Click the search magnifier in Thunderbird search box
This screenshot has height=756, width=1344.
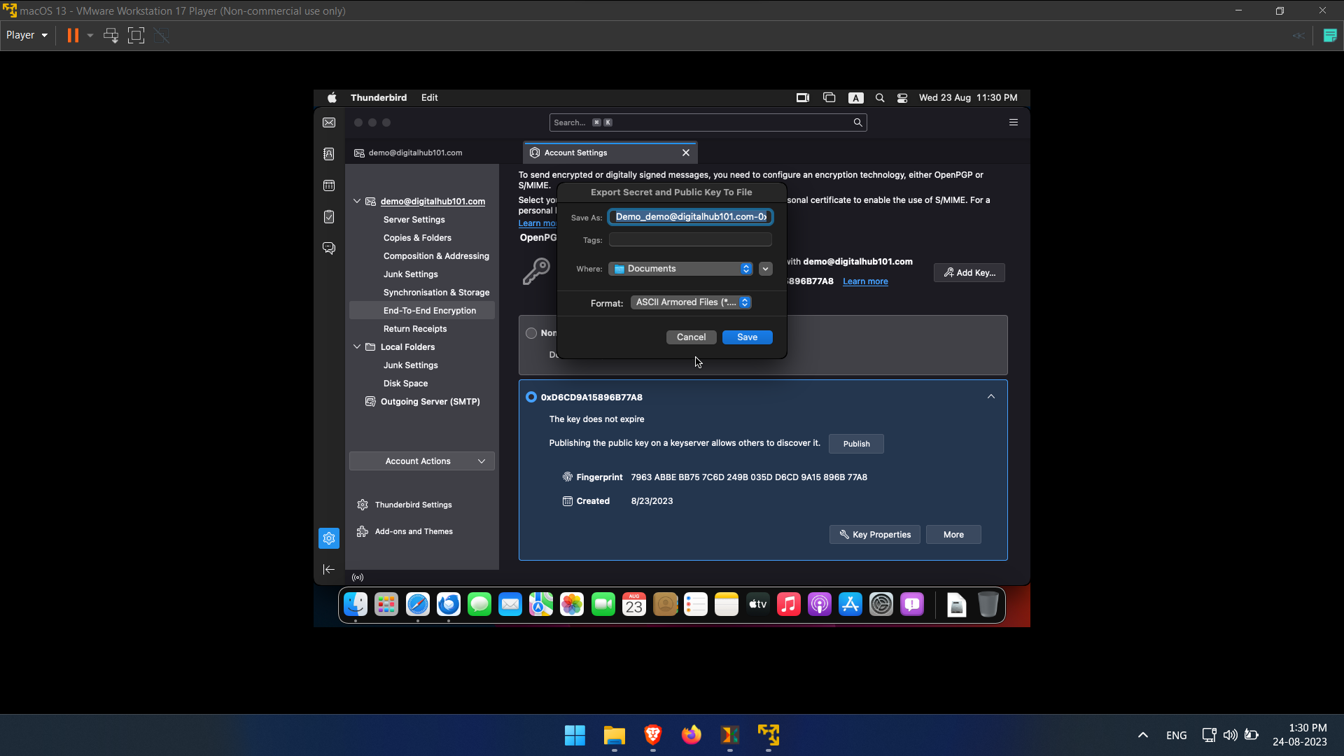click(x=857, y=122)
